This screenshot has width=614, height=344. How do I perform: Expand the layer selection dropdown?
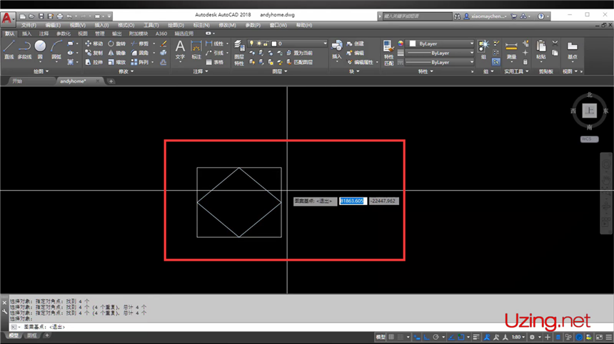[324, 43]
